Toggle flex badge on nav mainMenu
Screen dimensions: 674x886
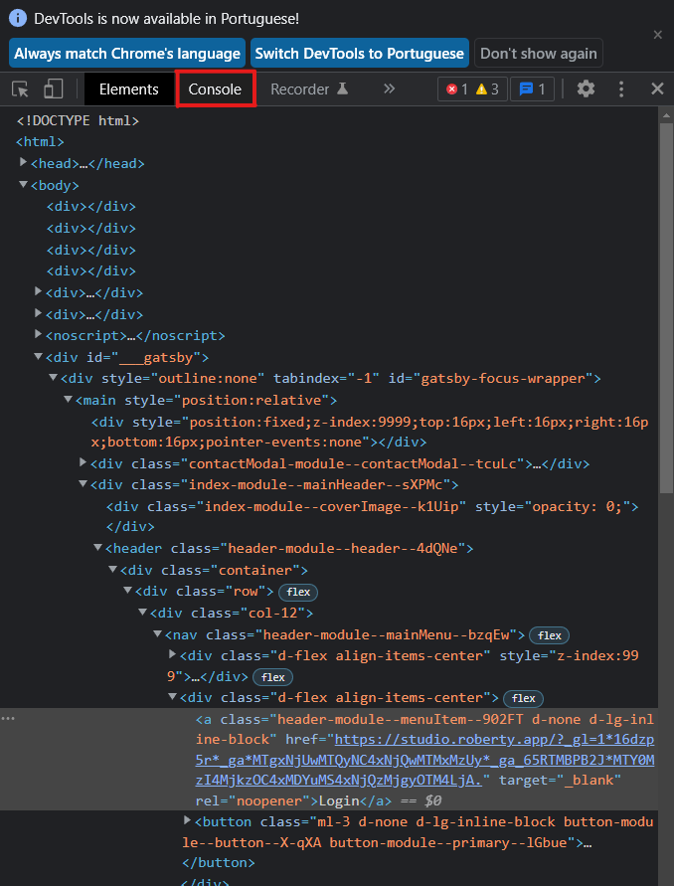pyautogui.click(x=549, y=635)
